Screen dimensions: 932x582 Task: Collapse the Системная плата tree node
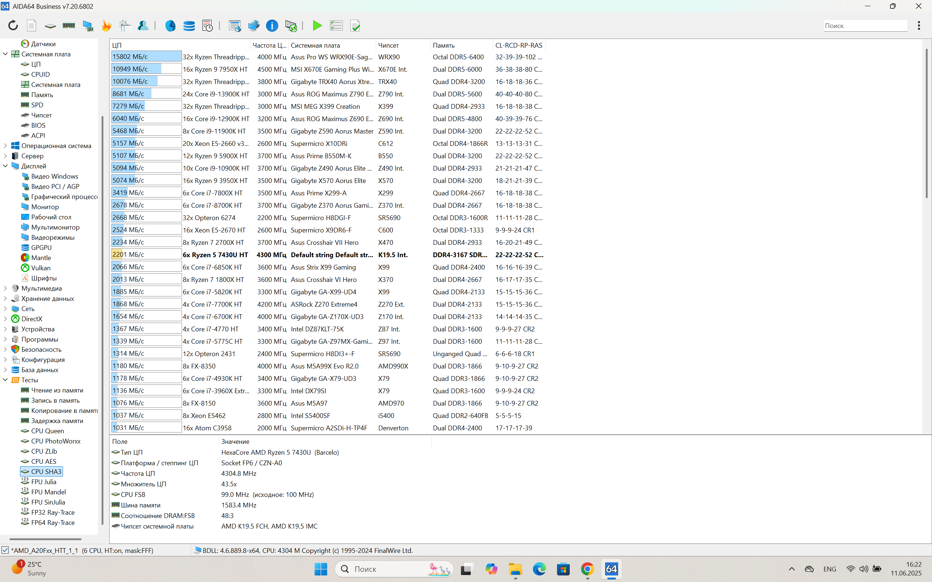[5, 54]
